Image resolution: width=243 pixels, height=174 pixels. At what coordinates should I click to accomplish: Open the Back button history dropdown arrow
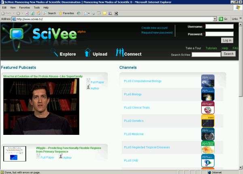pos(14,13)
